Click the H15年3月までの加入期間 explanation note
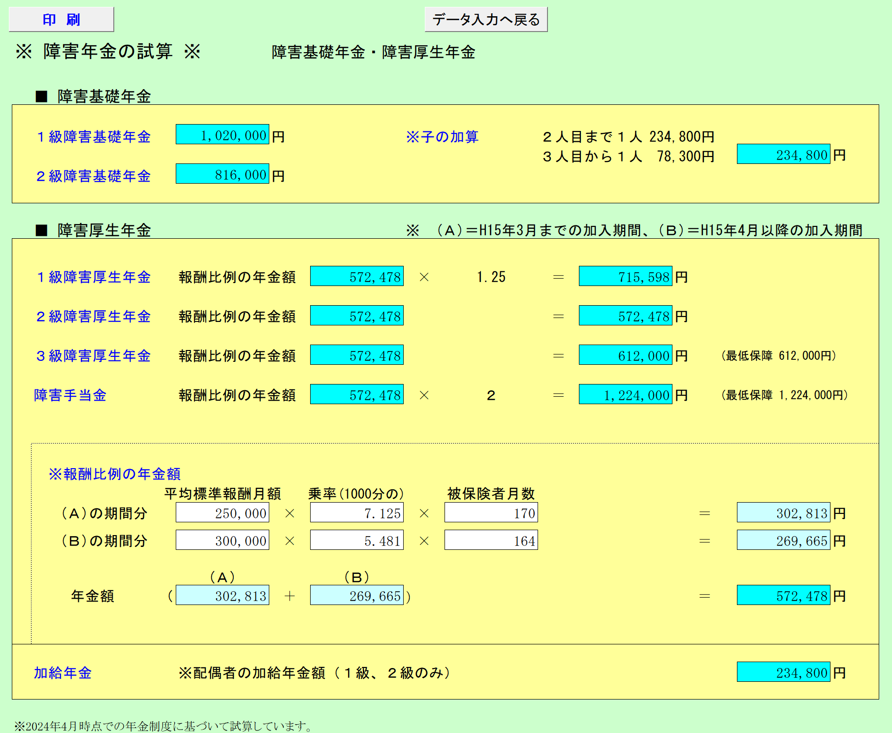 (x=635, y=230)
